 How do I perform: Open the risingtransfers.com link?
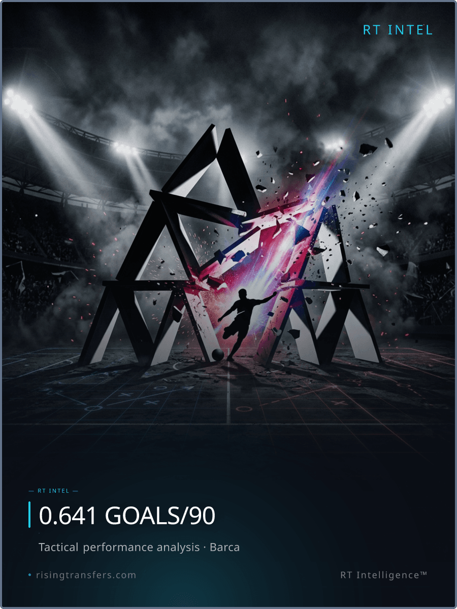click(x=86, y=575)
